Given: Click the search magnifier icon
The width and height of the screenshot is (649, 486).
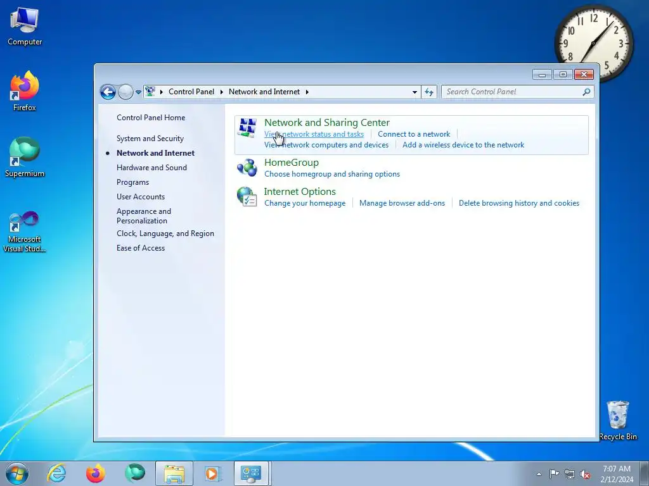Looking at the screenshot, I should point(586,92).
